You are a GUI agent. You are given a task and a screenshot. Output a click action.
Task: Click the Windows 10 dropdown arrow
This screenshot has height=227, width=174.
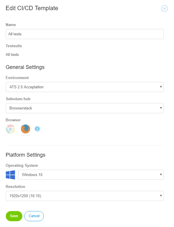click(x=161, y=175)
